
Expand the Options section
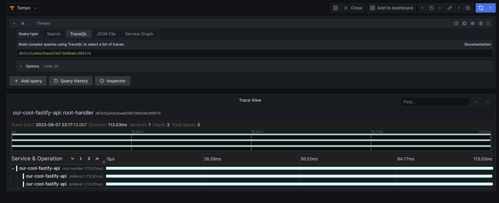click(21, 66)
